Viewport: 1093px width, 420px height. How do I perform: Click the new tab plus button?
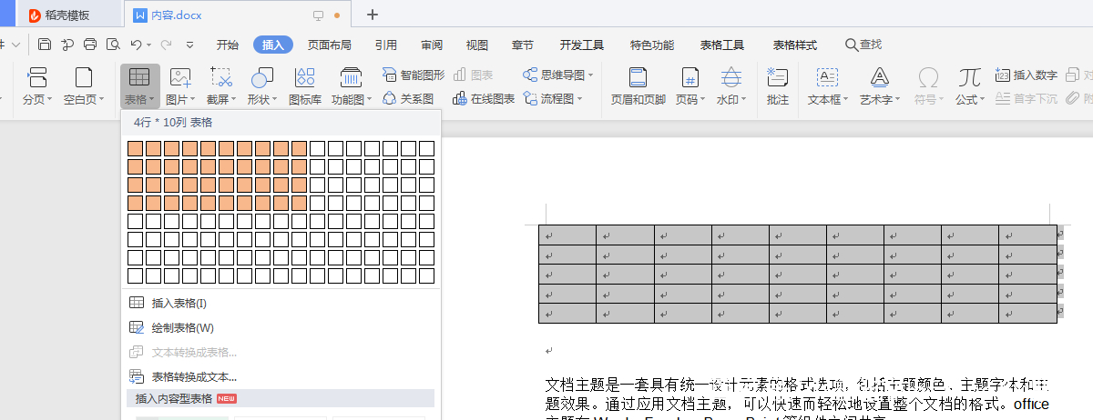pos(373,15)
